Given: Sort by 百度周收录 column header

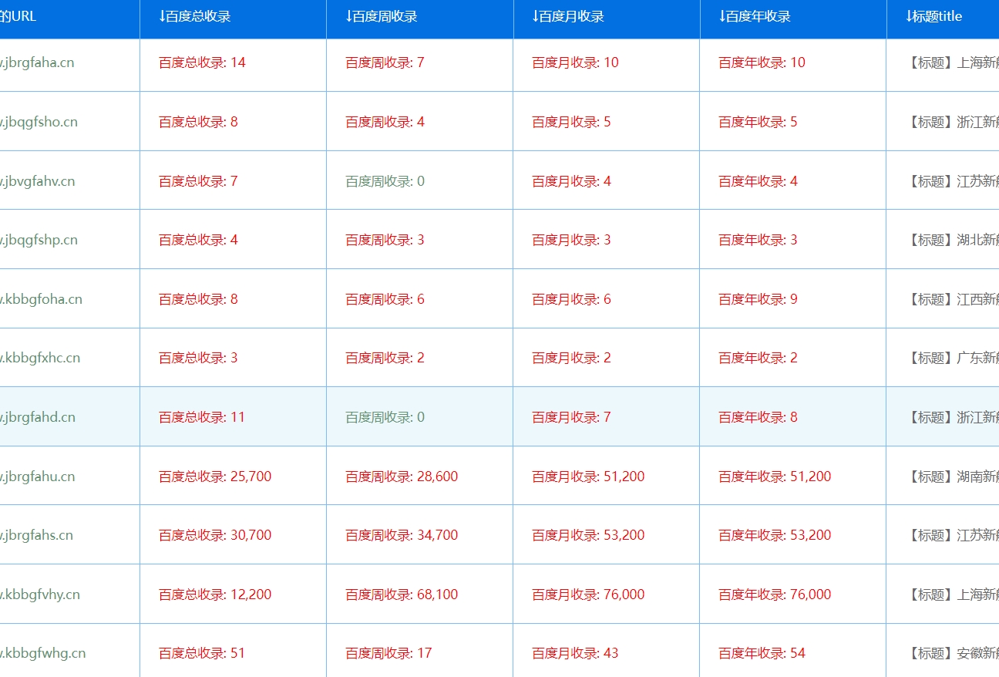Looking at the screenshot, I should coord(381,16).
